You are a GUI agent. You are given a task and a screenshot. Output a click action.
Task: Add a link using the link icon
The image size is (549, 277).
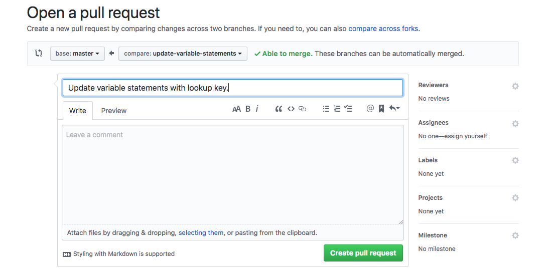[x=302, y=109]
